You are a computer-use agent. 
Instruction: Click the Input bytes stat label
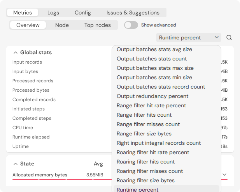(x=25, y=71)
